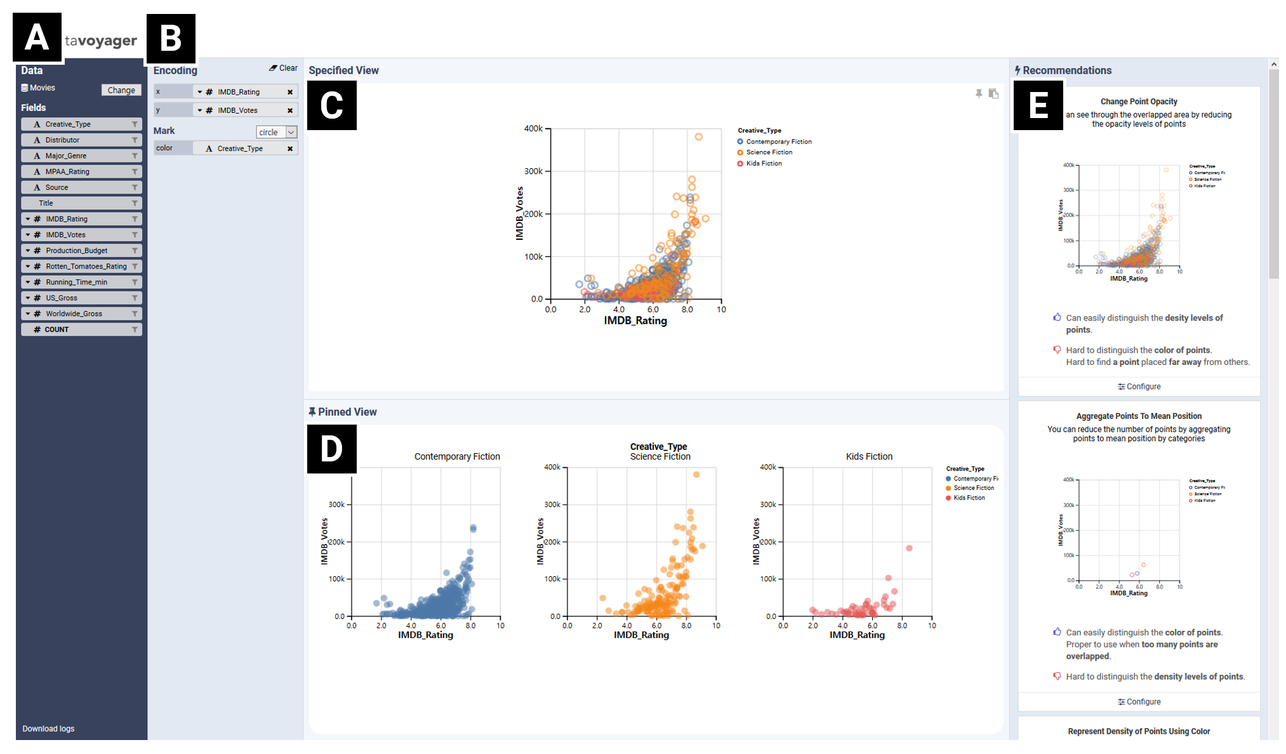Toggle Contemporary Fiction in Specified View legend
The image size is (1286, 754).
[x=778, y=142]
